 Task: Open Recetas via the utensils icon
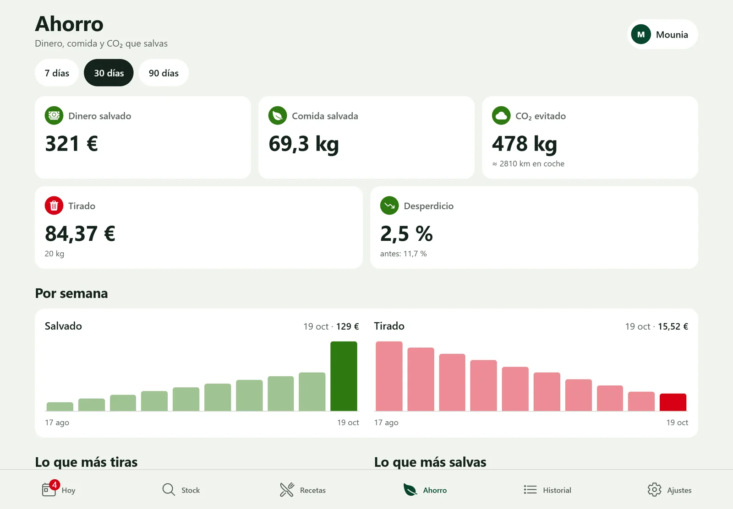point(287,490)
